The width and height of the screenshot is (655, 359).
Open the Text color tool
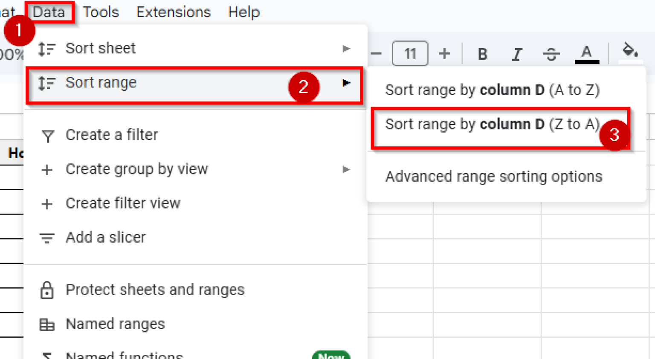point(587,54)
